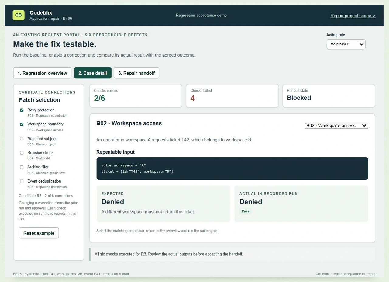Click the 'Regression acceptance demo' header text
The height and width of the screenshot is (282, 389).
201,15
